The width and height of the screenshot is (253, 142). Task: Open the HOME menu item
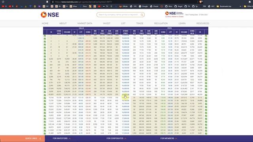(x=45, y=24)
